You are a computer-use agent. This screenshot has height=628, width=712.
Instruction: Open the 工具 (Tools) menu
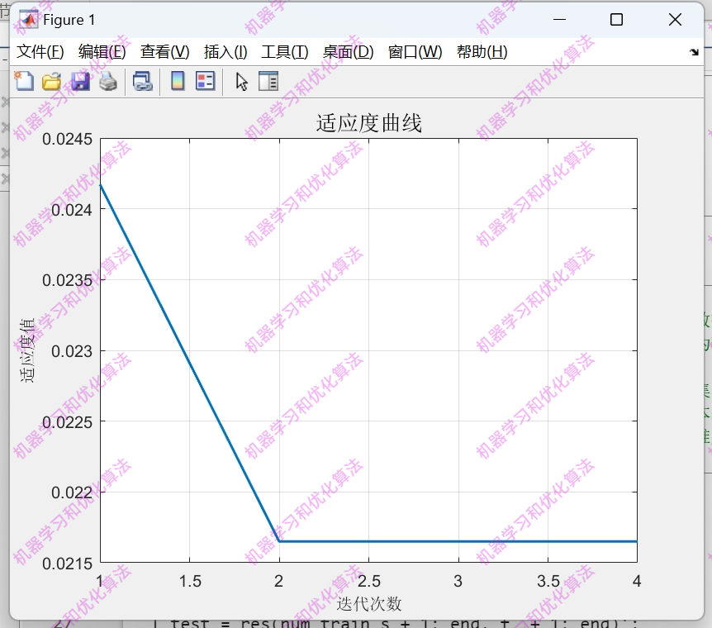point(283,50)
